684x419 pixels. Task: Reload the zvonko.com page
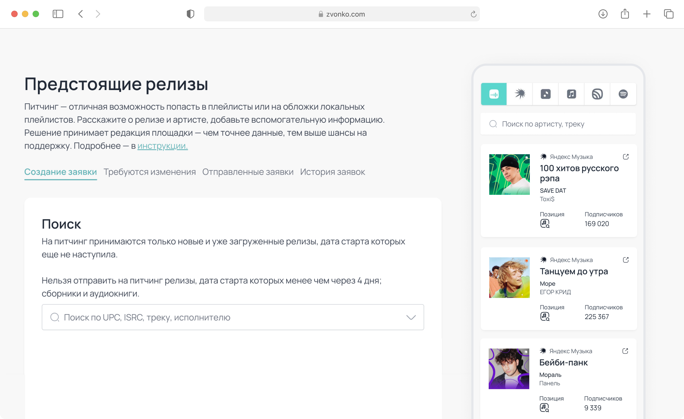point(473,14)
